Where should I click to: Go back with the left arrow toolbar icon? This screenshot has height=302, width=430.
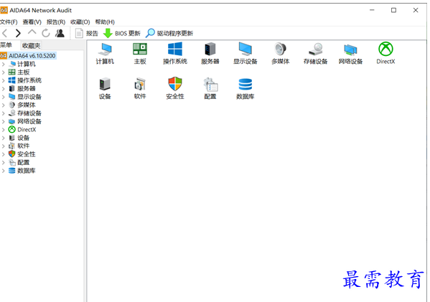pos(4,33)
